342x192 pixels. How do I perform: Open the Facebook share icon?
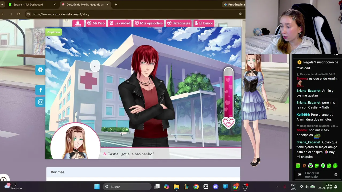[x=40, y=90]
